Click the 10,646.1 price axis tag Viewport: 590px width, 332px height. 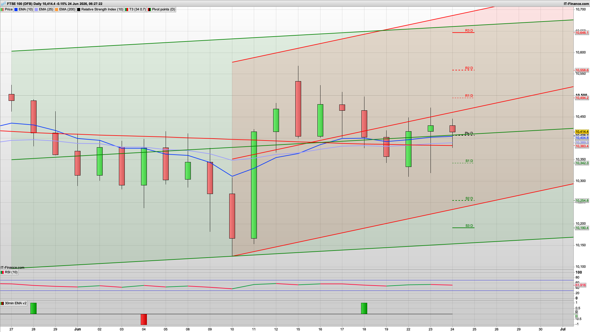point(582,33)
